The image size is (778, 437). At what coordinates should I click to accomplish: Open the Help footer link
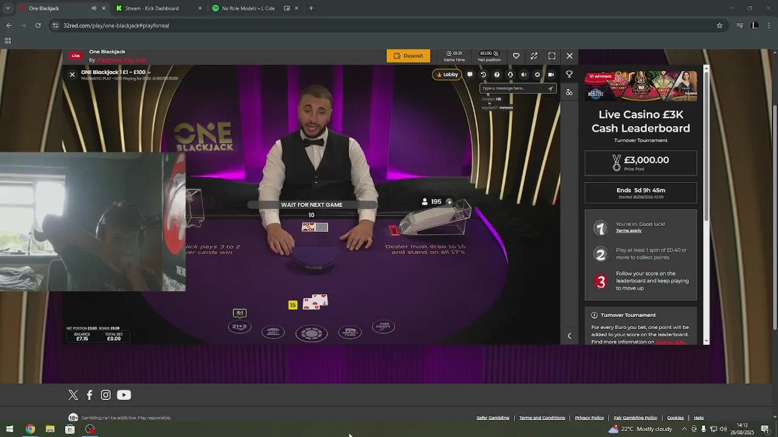699,418
